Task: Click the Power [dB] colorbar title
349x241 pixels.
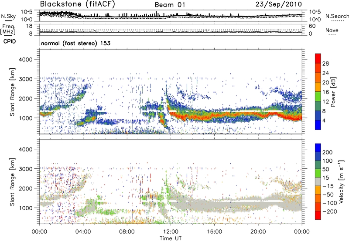Action: [333, 92]
